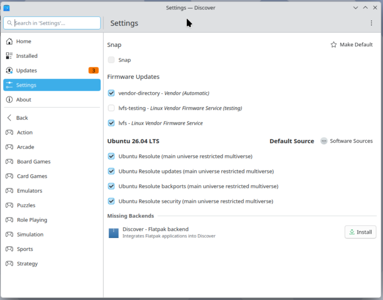Install the Flatpak backend
Screen dimensions: 383x300
click(360, 232)
